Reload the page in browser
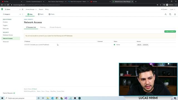Image resolution: width=178 pixels, height=100 pixels. tap(8, 5)
